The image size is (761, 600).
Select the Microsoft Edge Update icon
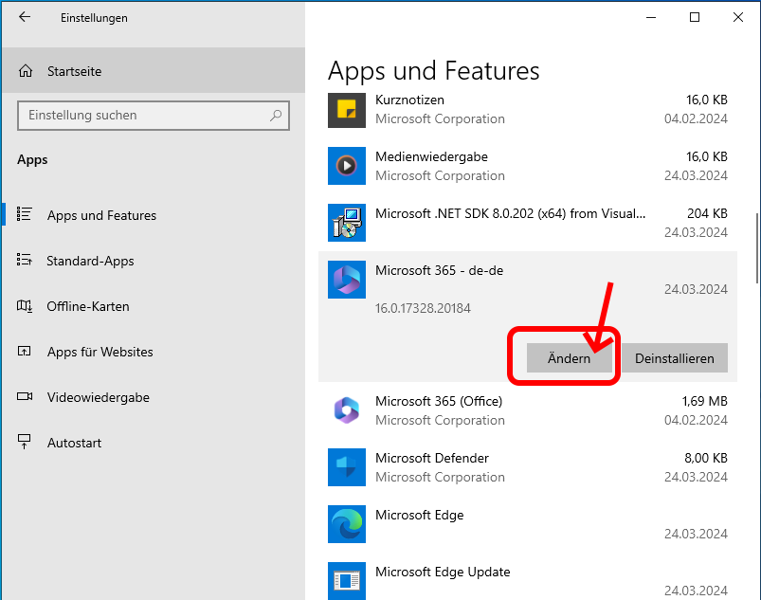347,581
